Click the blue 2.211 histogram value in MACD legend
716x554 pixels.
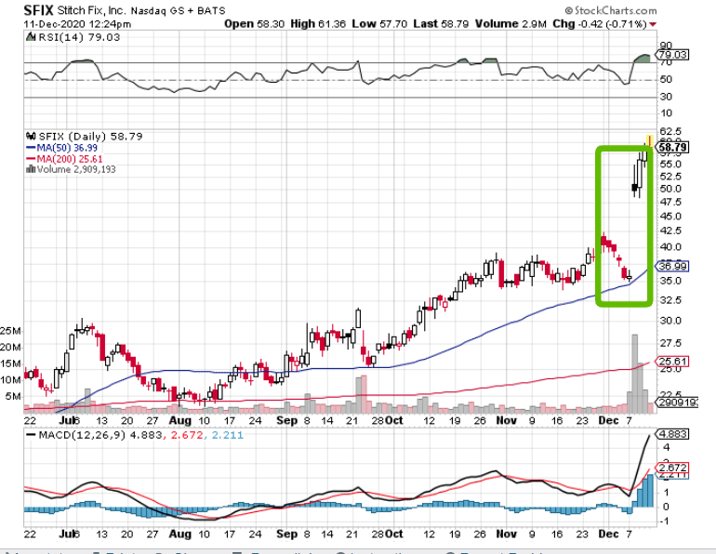tap(227, 435)
